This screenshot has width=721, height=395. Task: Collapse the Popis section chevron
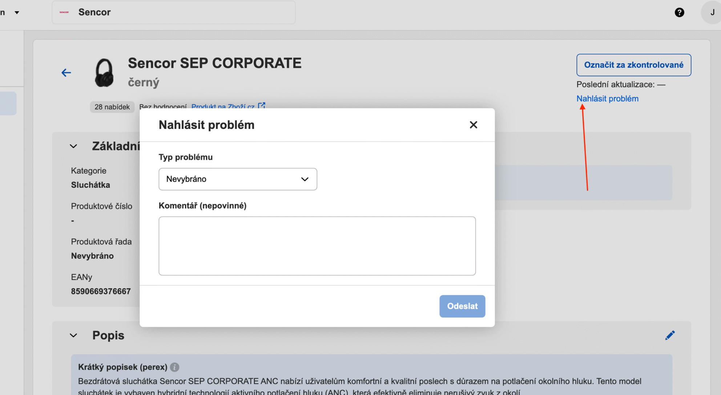click(73, 335)
